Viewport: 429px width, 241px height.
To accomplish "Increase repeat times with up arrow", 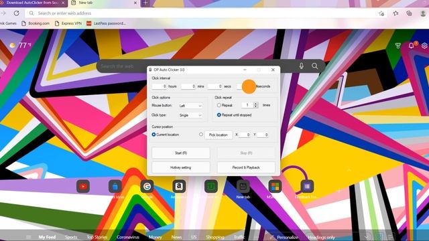I will click(x=256, y=104).
